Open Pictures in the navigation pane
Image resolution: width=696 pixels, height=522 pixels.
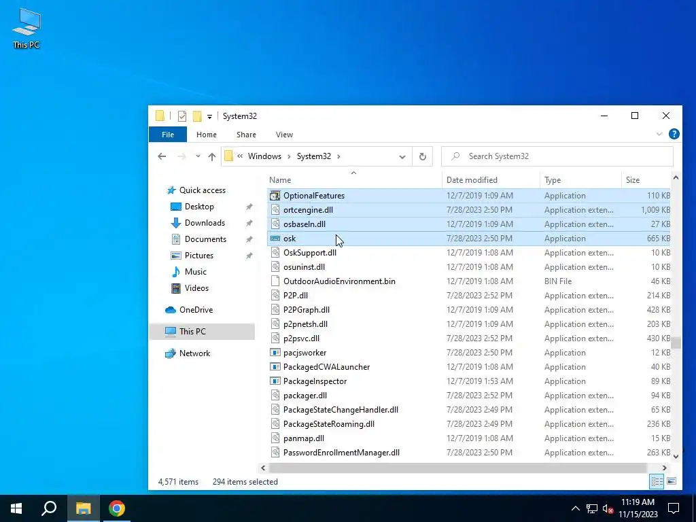pos(199,256)
